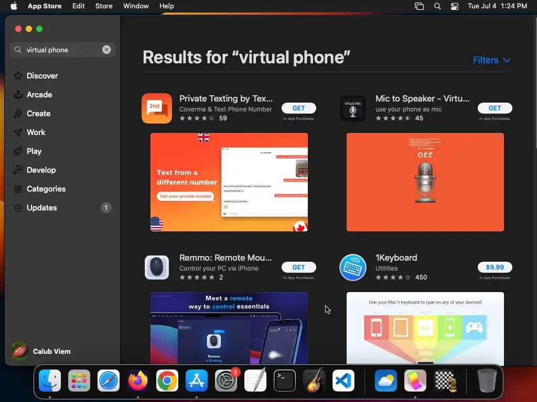Open the Store menu
This screenshot has width=537, height=402.
click(104, 6)
